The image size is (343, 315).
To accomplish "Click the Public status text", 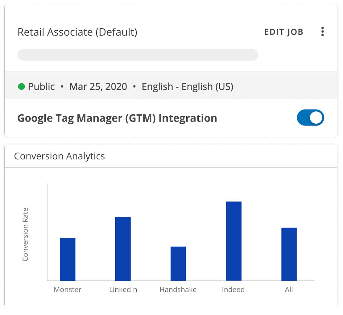I will [x=41, y=87].
